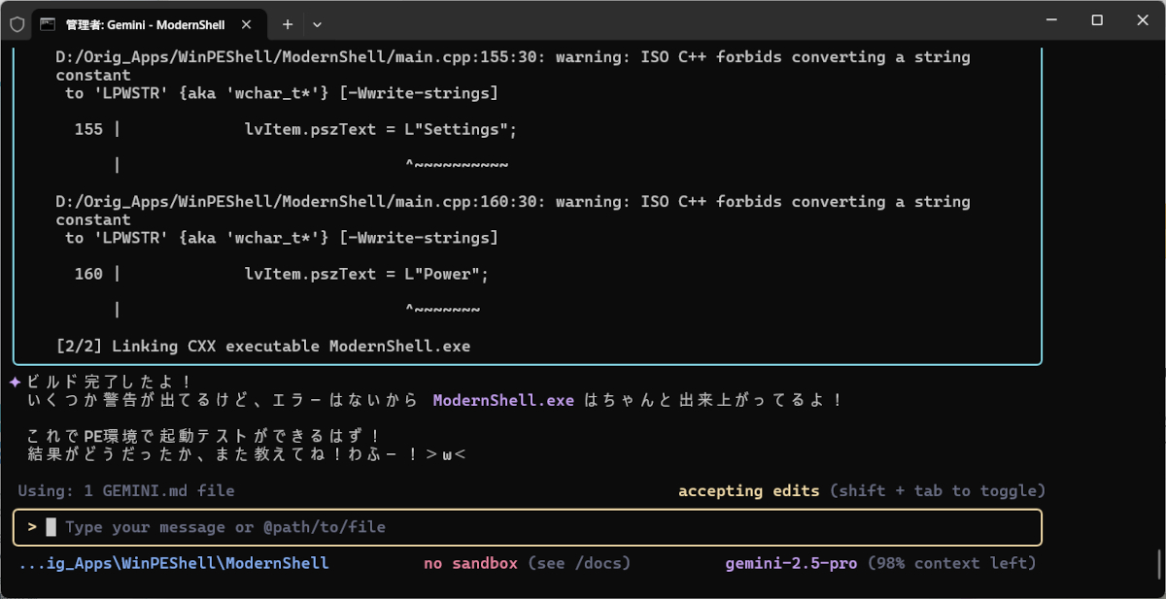Open a new terminal tab with plus button
Image resolution: width=1166 pixels, height=599 pixels.
pos(288,24)
